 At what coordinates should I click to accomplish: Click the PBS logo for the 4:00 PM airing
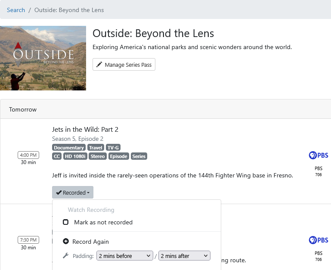point(319,155)
